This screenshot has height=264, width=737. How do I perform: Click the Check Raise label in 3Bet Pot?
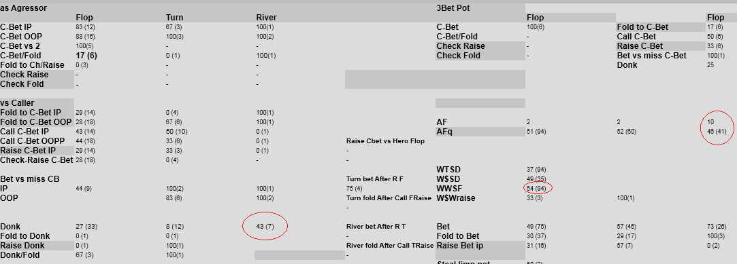[x=461, y=46]
